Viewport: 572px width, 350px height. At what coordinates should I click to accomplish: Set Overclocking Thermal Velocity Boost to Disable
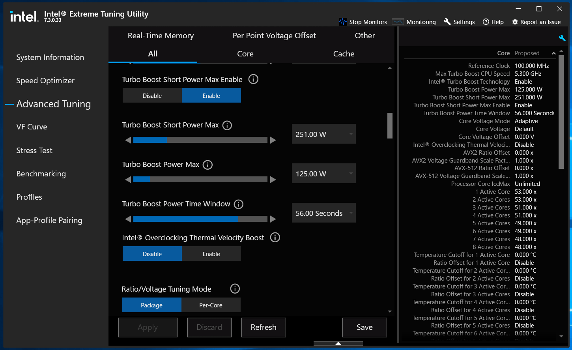tap(152, 254)
